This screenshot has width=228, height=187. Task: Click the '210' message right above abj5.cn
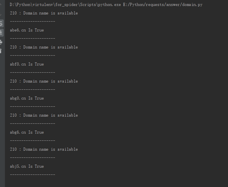tap(44, 149)
